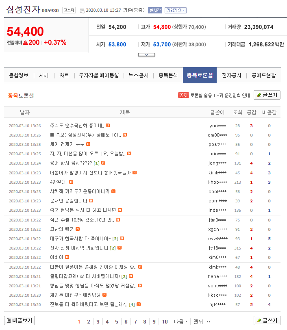Switch to 종합정보 tab
This screenshot has height=330, width=287.
(19, 75)
